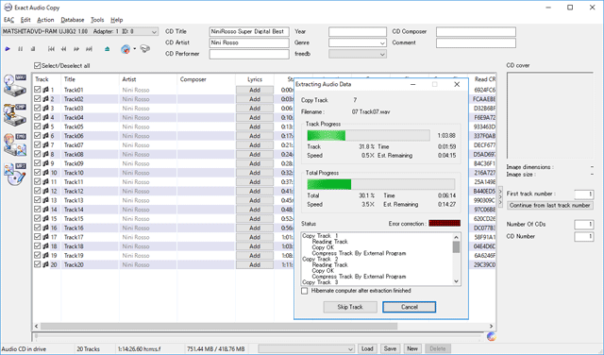
Task: Open the arrow beside freedb globe icon
Action: tap(134, 49)
